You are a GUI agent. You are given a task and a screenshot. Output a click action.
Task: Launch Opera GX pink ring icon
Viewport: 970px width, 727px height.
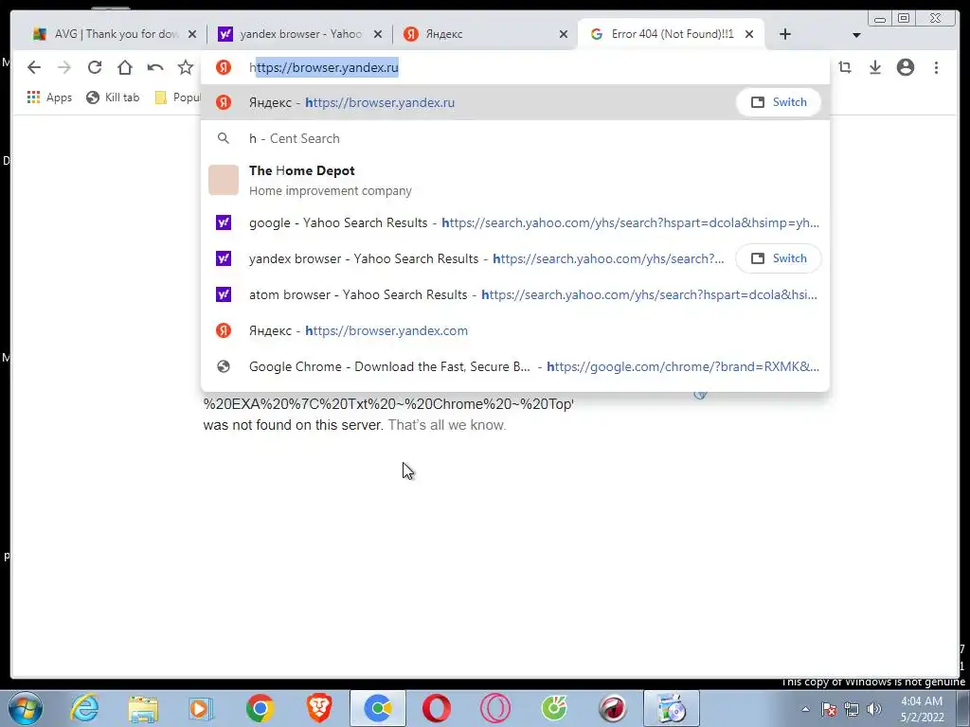pyautogui.click(x=495, y=708)
